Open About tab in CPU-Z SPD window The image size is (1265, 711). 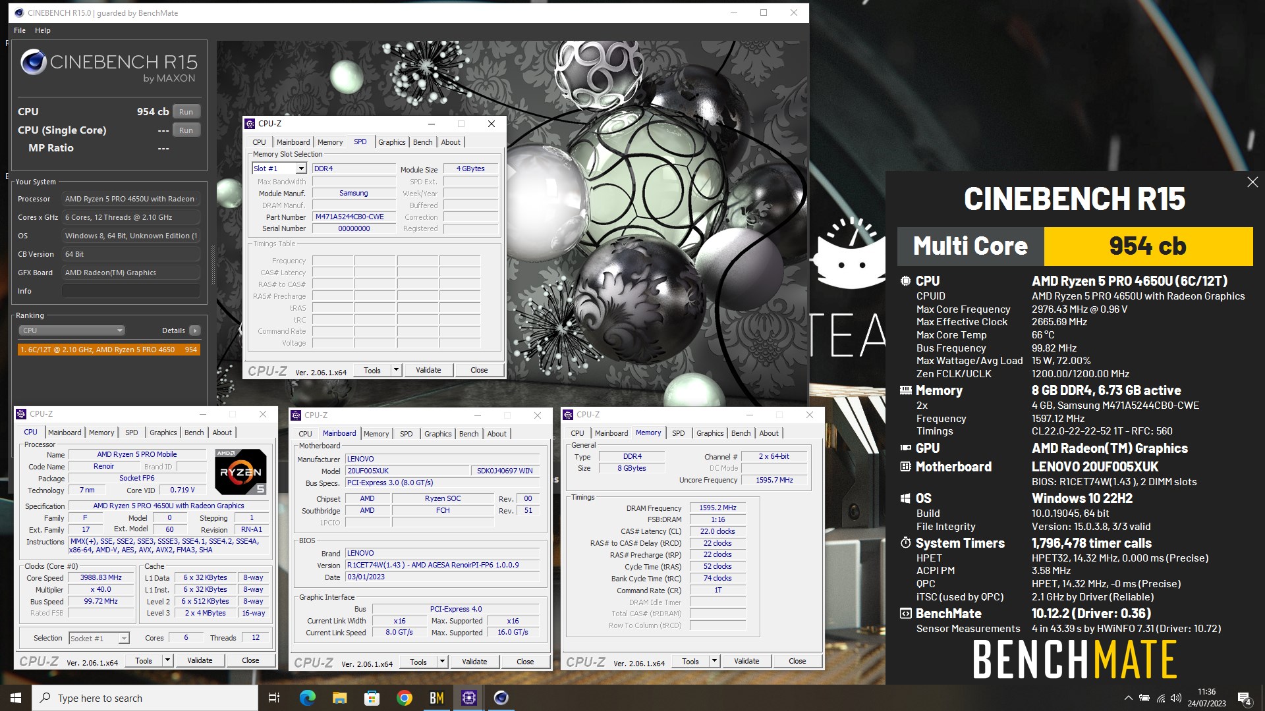point(451,142)
